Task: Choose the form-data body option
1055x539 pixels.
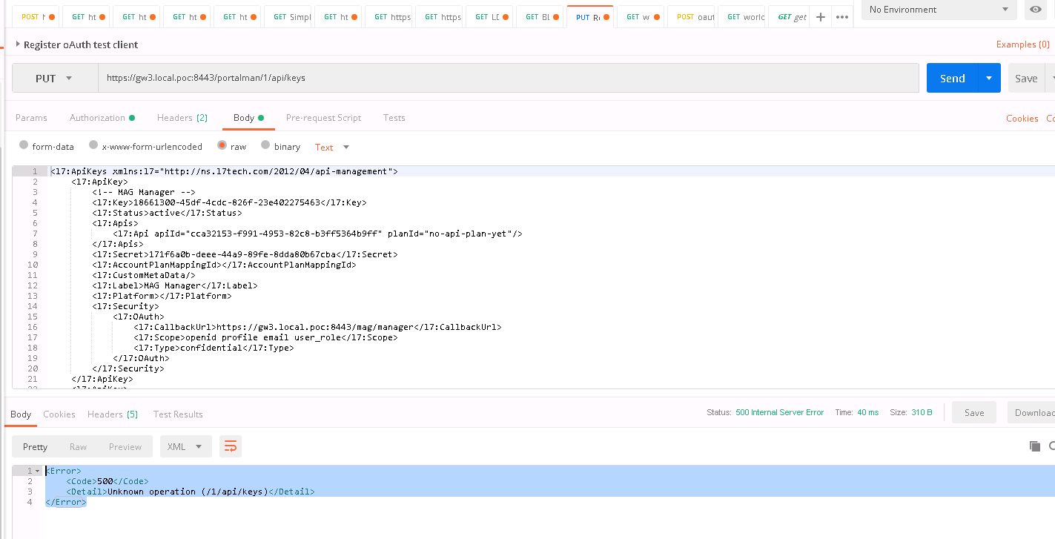Action: [24, 145]
